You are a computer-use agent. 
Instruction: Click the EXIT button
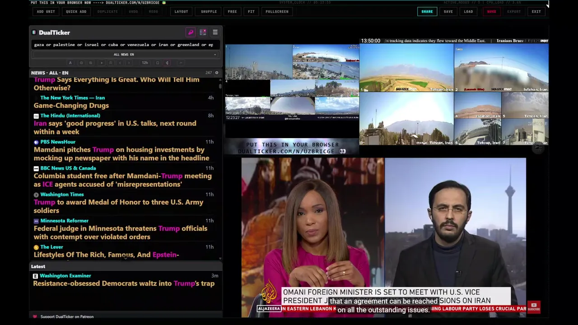(x=536, y=12)
